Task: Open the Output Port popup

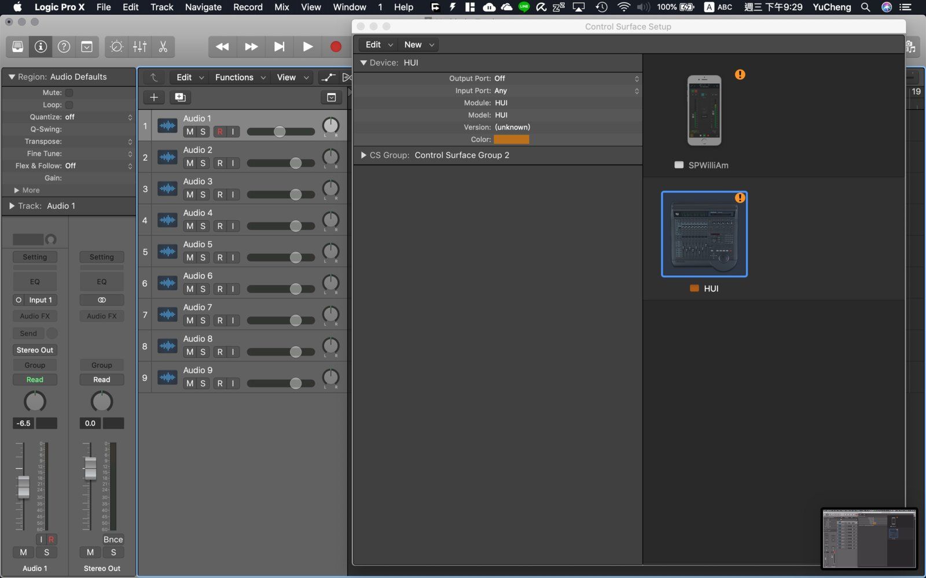Action: click(x=566, y=79)
